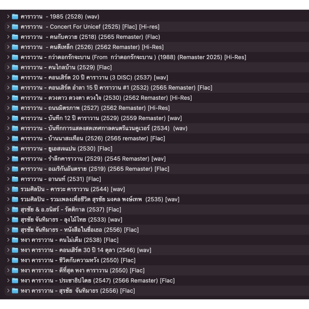Click folder icon of รวมเพลงเพื่อชีวิต (2535)
The width and height of the screenshot is (309, 309).
tap(15, 199)
